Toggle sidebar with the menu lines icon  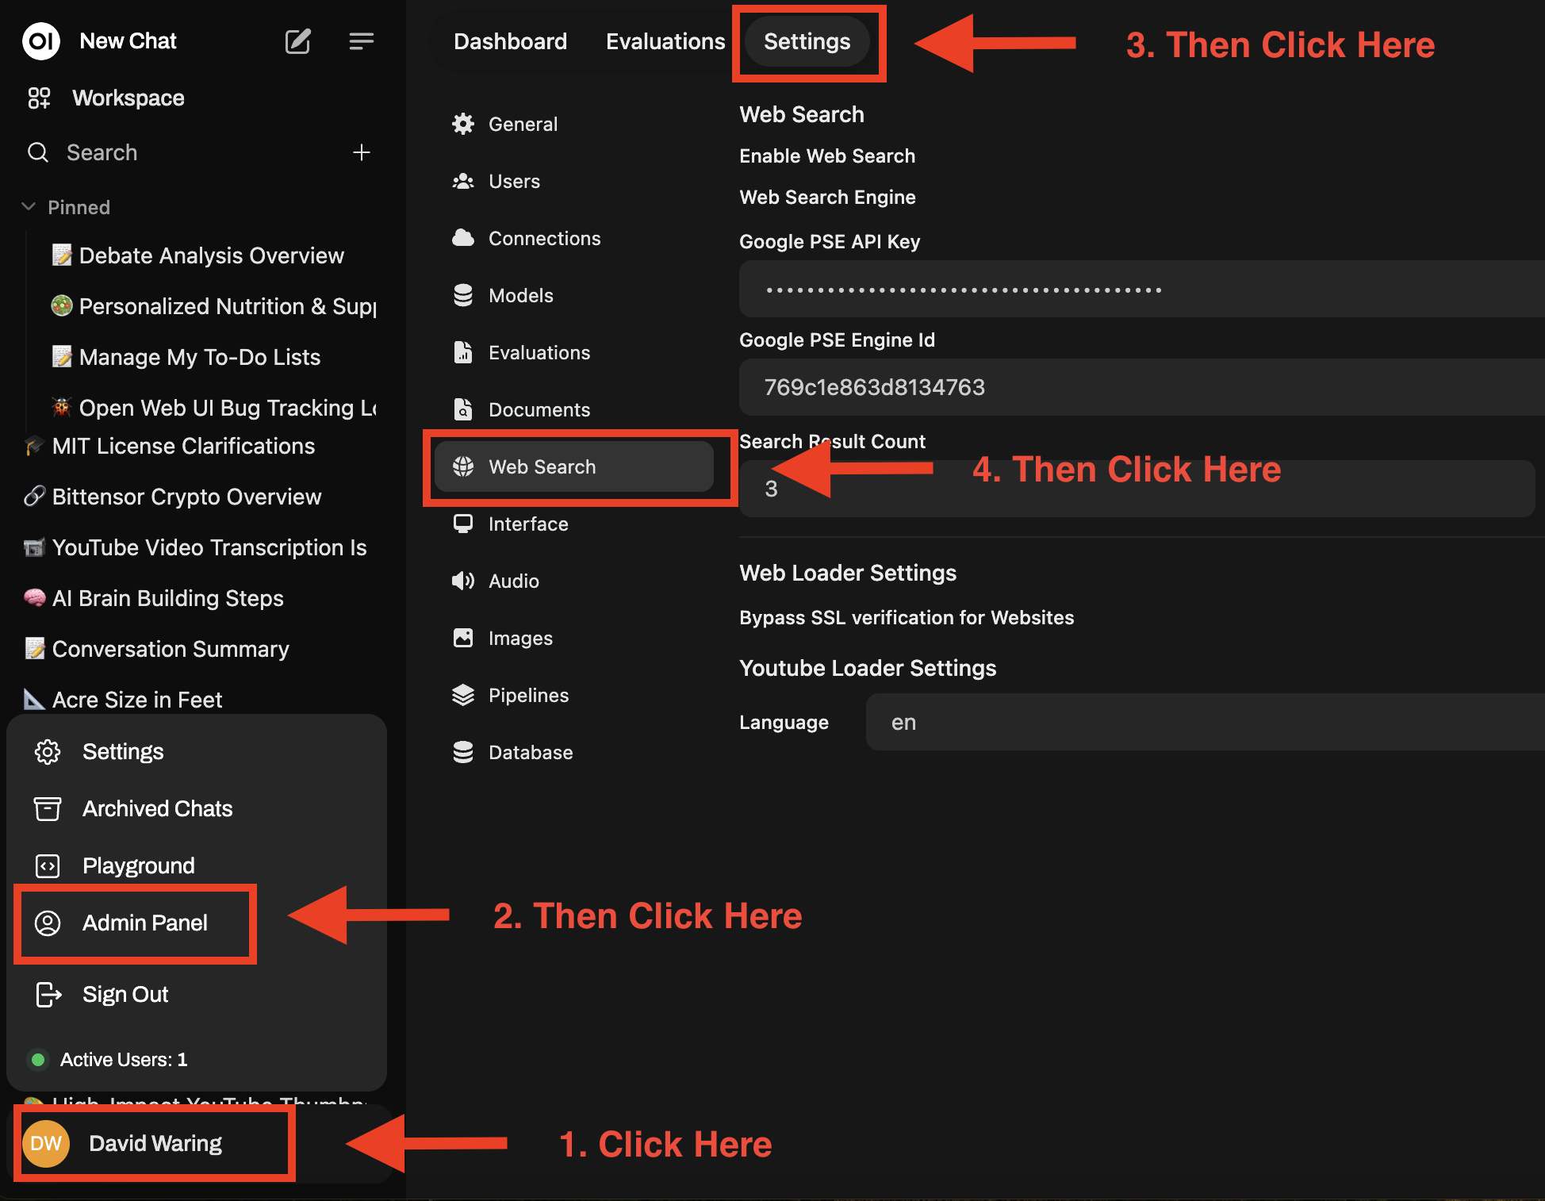[361, 41]
